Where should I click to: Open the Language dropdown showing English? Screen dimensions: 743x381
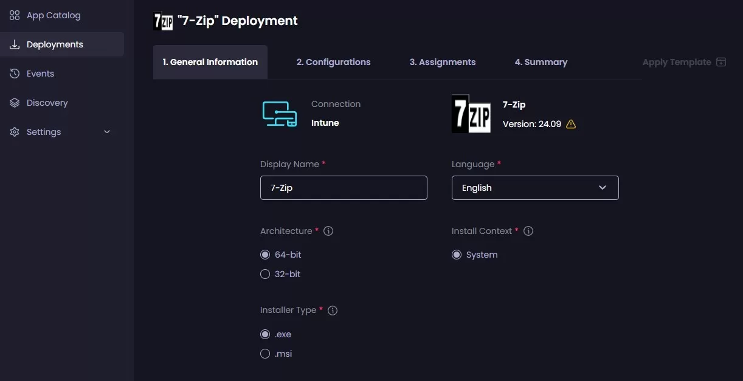coord(535,188)
